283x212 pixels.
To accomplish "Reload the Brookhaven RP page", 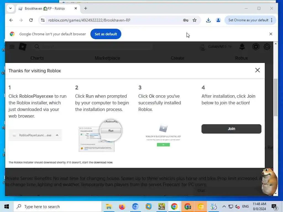I will click(x=31, y=20).
